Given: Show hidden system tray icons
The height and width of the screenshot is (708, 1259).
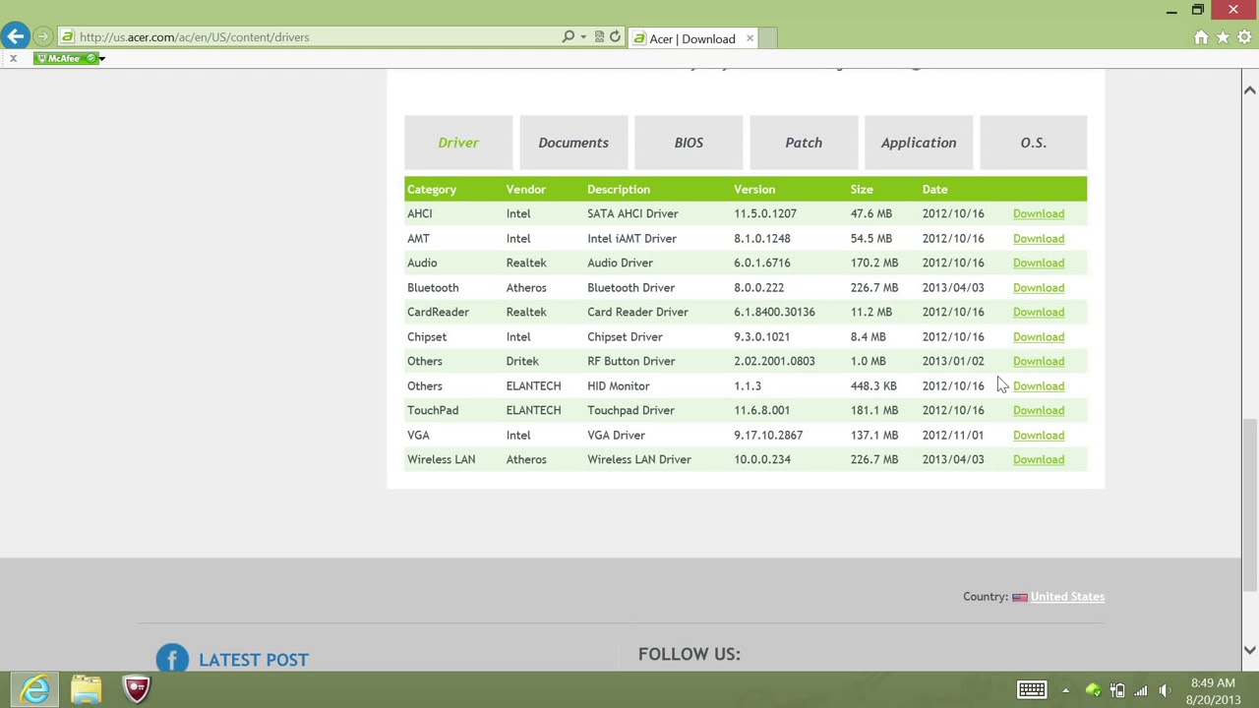Looking at the screenshot, I should (1065, 690).
